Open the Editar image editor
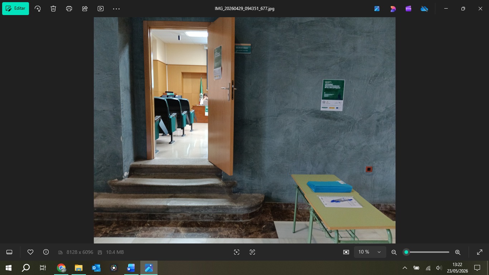 point(16,9)
